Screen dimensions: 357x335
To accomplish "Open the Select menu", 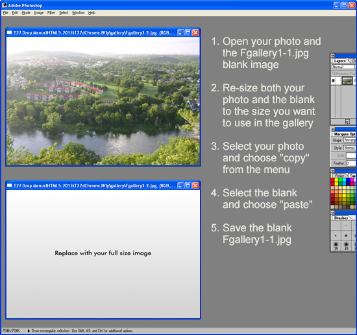I will (x=64, y=13).
